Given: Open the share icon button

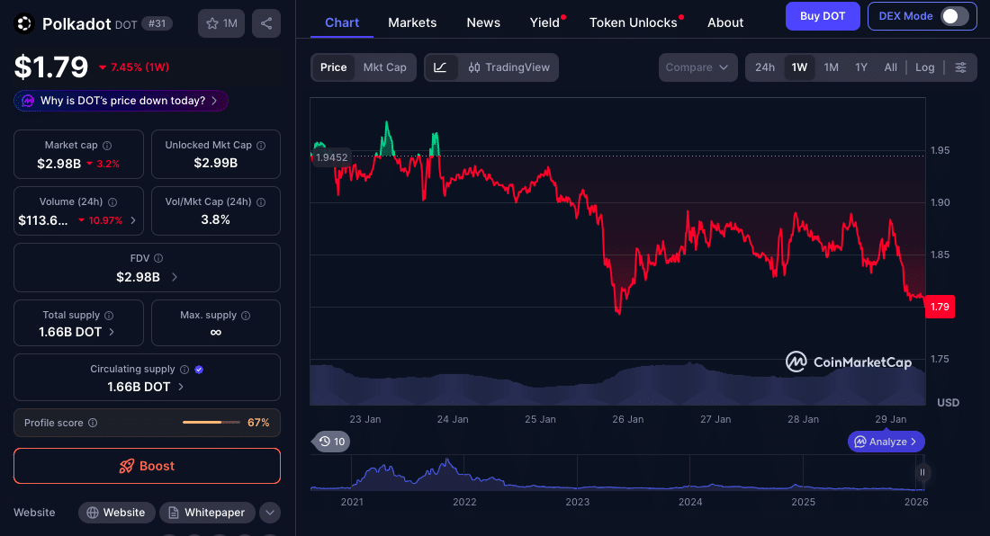Looking at the screenshot, I should [x=266, y=23].
